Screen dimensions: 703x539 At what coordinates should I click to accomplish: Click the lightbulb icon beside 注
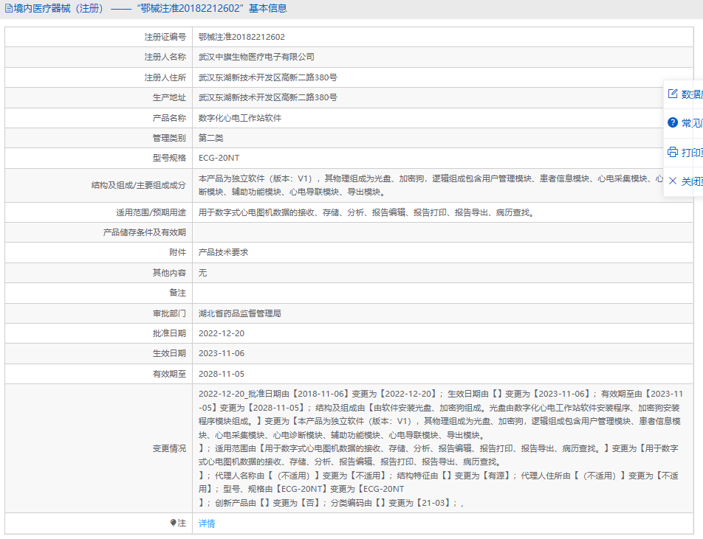173,523
